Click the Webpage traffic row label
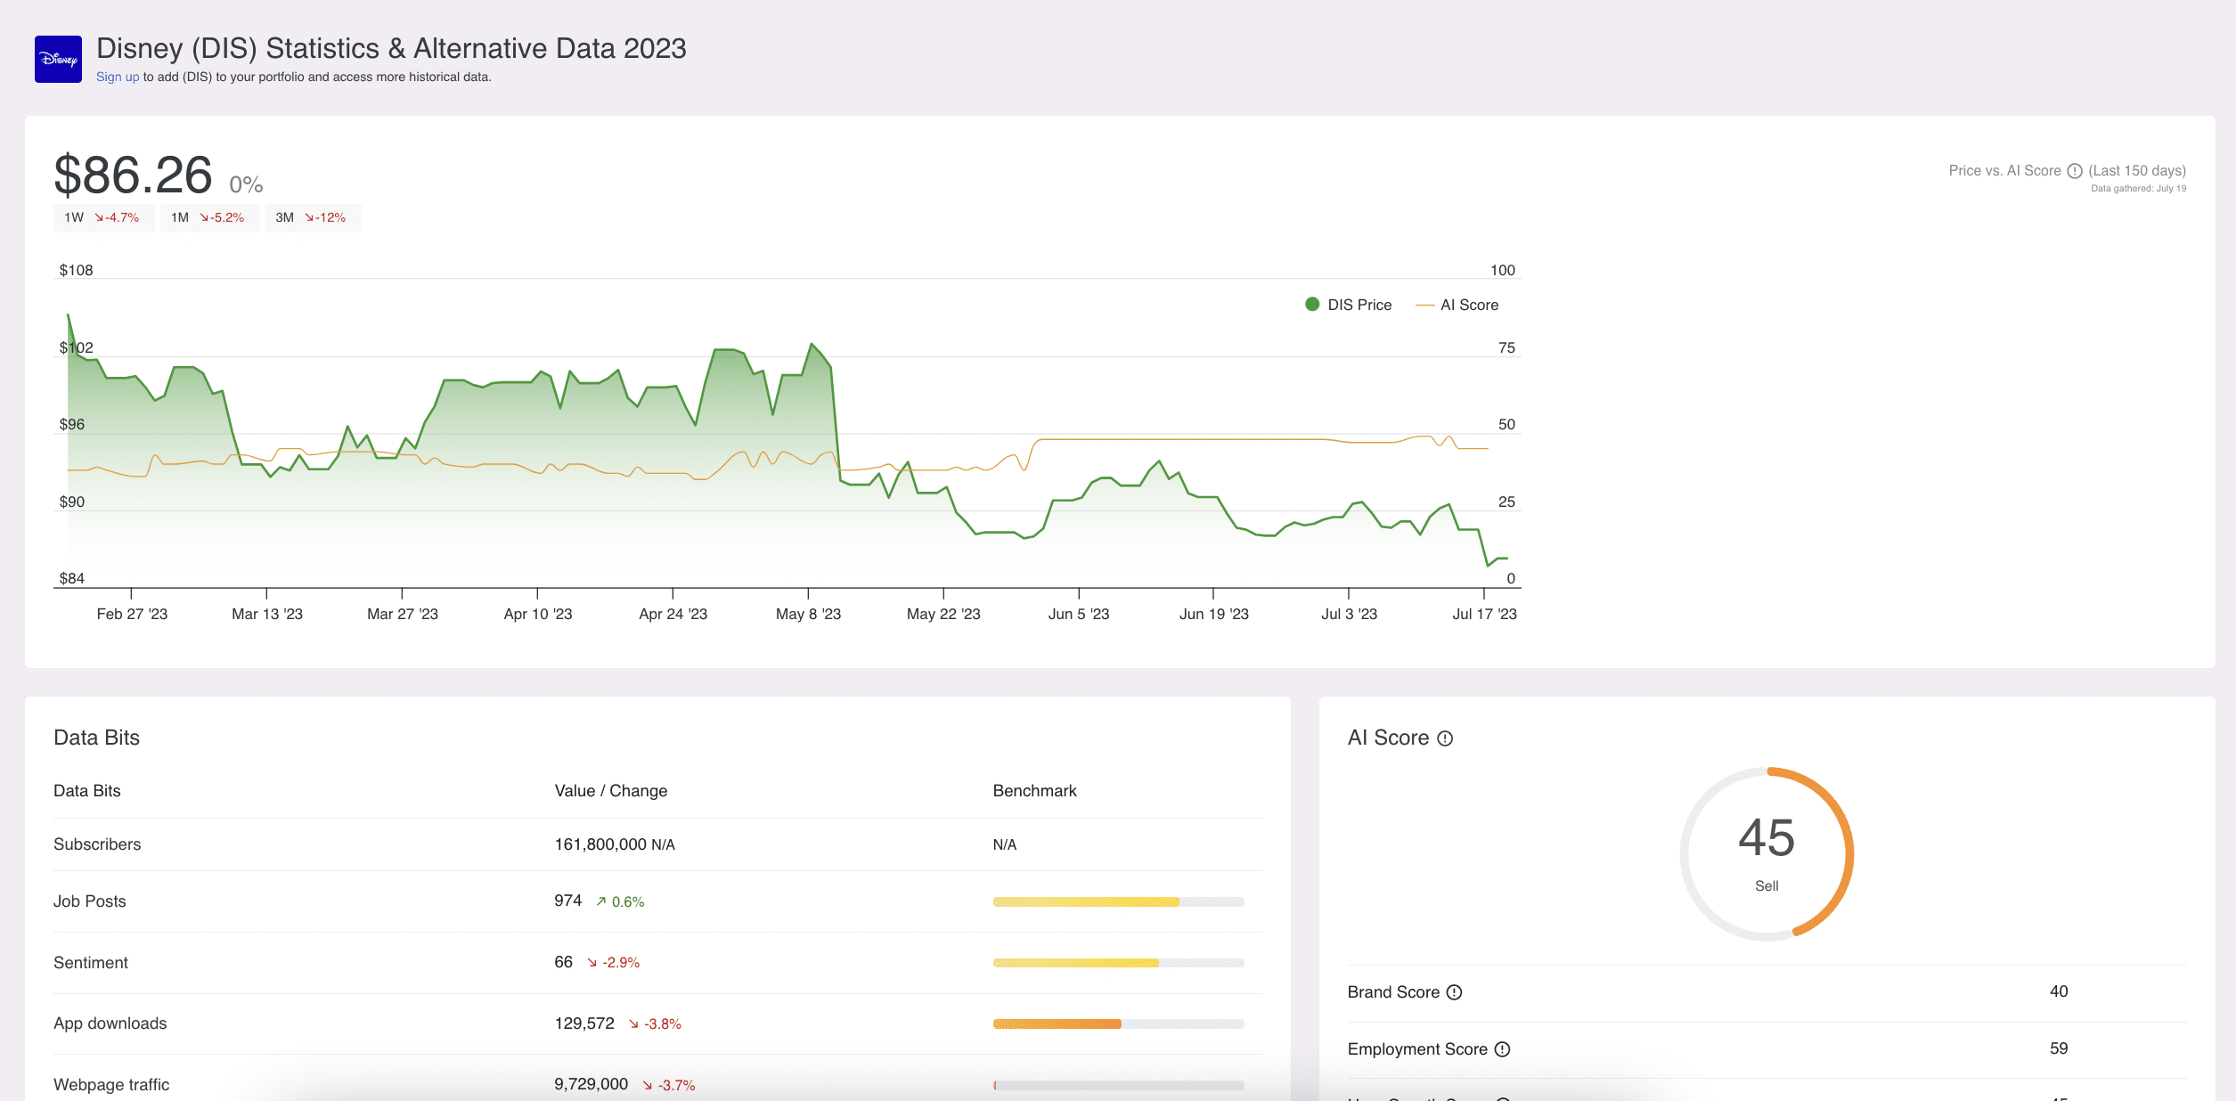 point(111,1085)
